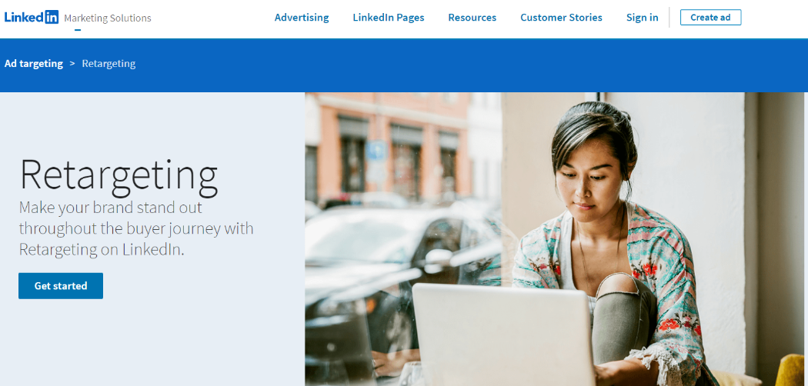Click the white laptop in the photo
This screenshot has height=386, width=808.
coord(504,334)
